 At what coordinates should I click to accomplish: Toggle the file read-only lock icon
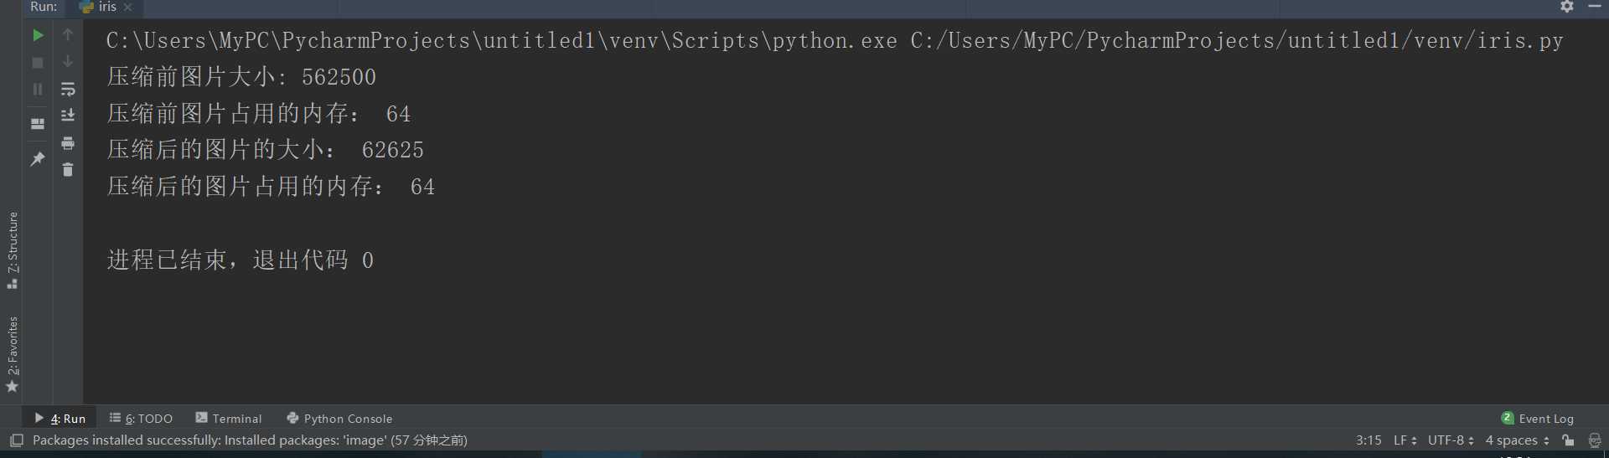tap(1568, 440)
